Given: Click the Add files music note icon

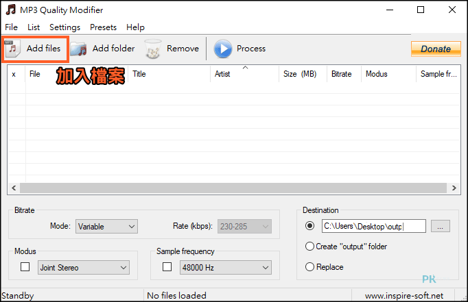Looking at the screenshot, I should click(12, 49).
